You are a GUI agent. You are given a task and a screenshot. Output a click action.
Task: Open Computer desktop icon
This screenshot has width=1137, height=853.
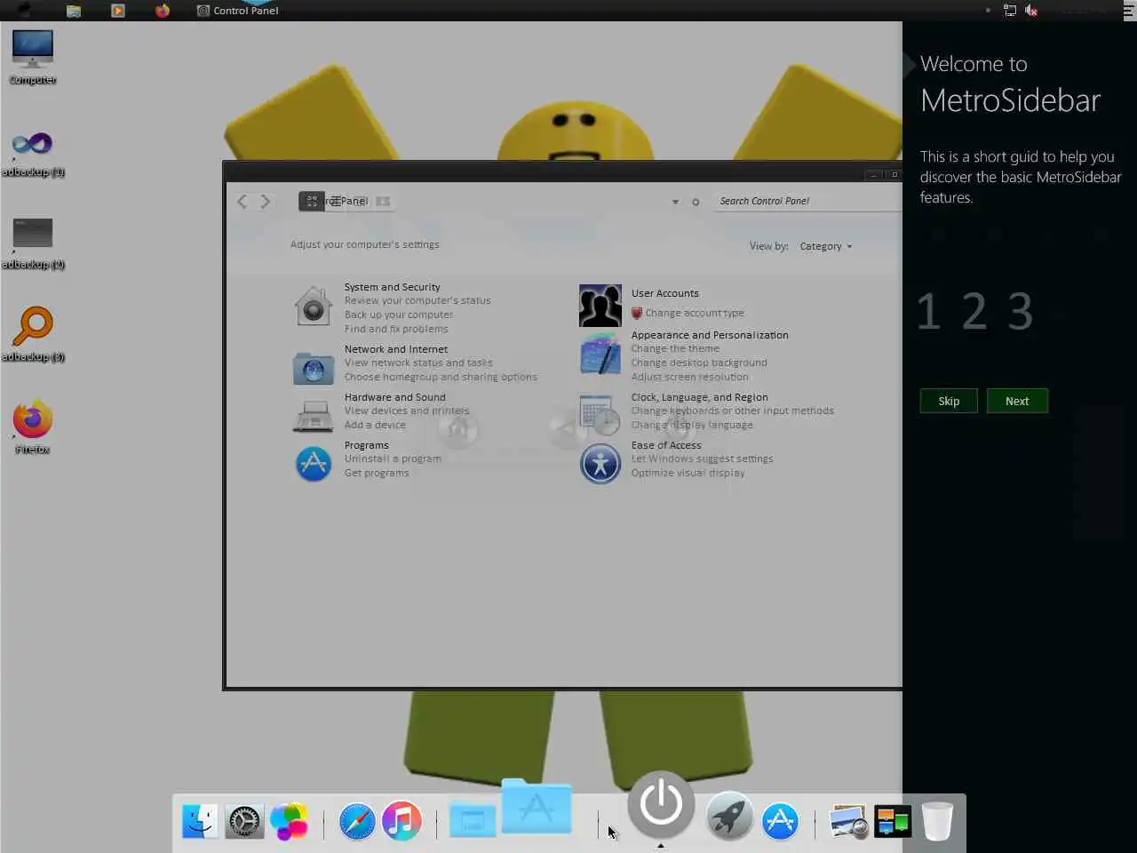click(x=33, y=57)
